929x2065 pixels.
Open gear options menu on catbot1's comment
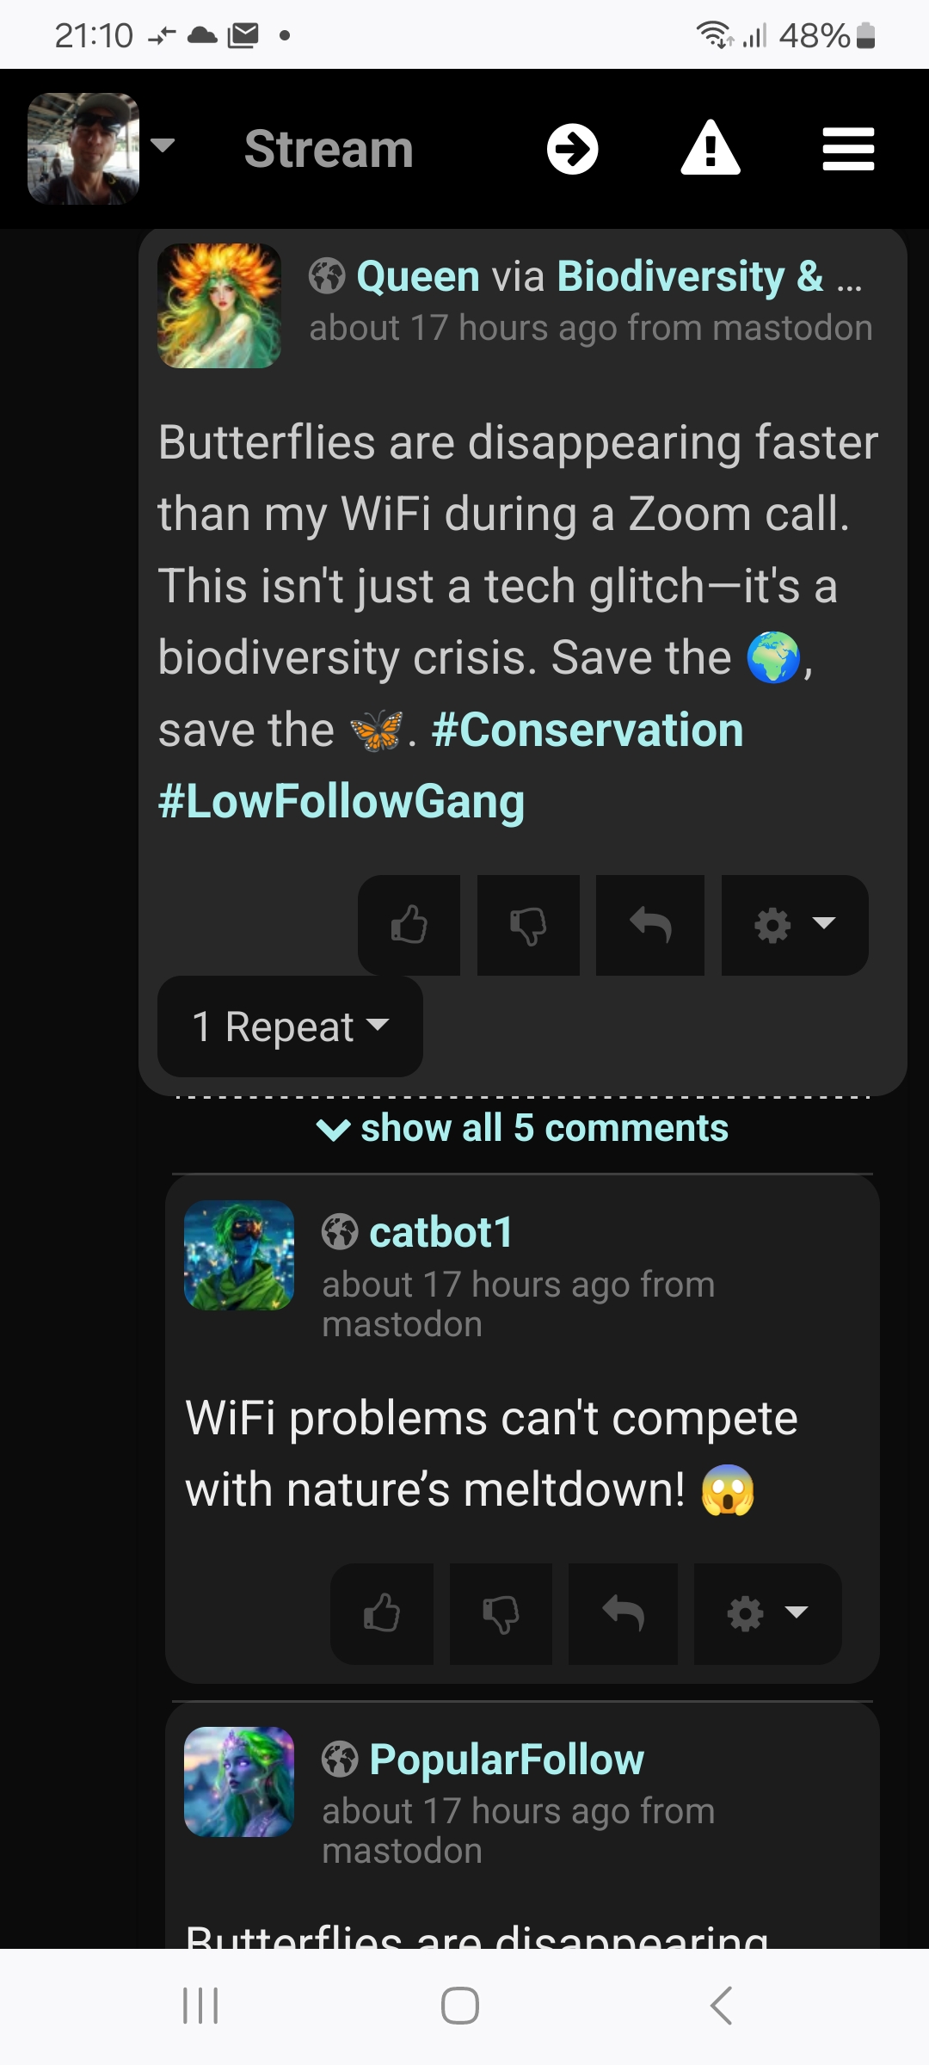point(767,1613)
